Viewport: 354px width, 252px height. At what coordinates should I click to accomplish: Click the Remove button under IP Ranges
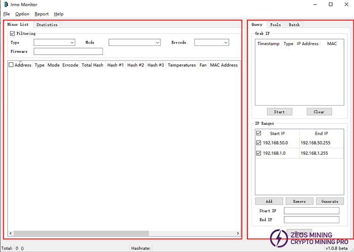299,202
